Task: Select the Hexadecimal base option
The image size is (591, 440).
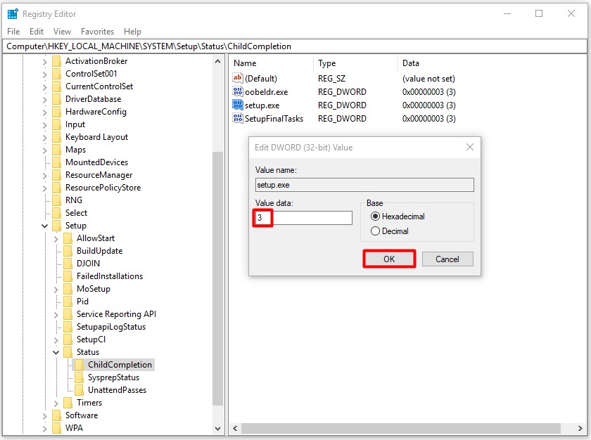Action: click(x=398, y=216)
